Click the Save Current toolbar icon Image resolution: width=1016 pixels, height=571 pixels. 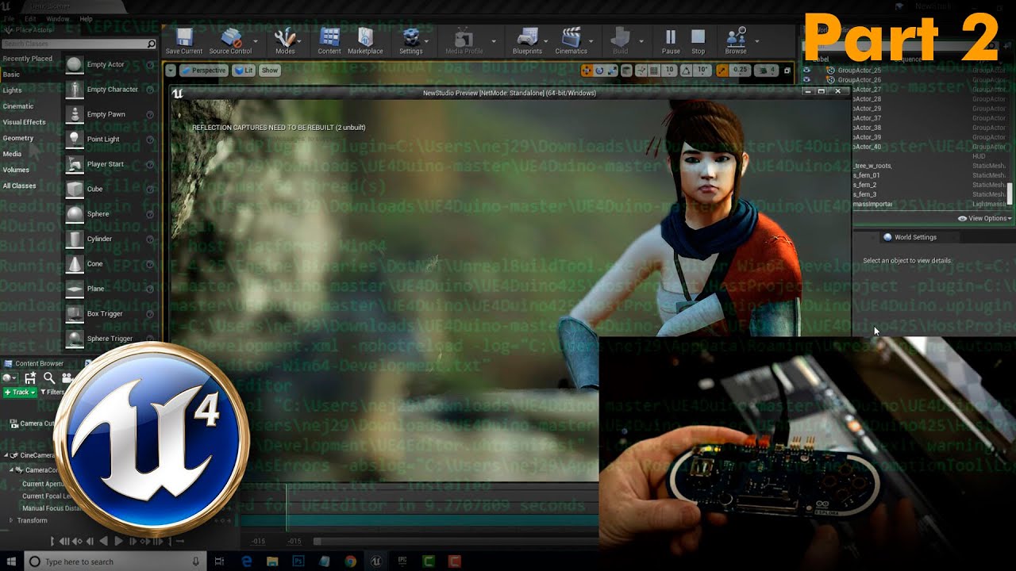coord(184,40)
